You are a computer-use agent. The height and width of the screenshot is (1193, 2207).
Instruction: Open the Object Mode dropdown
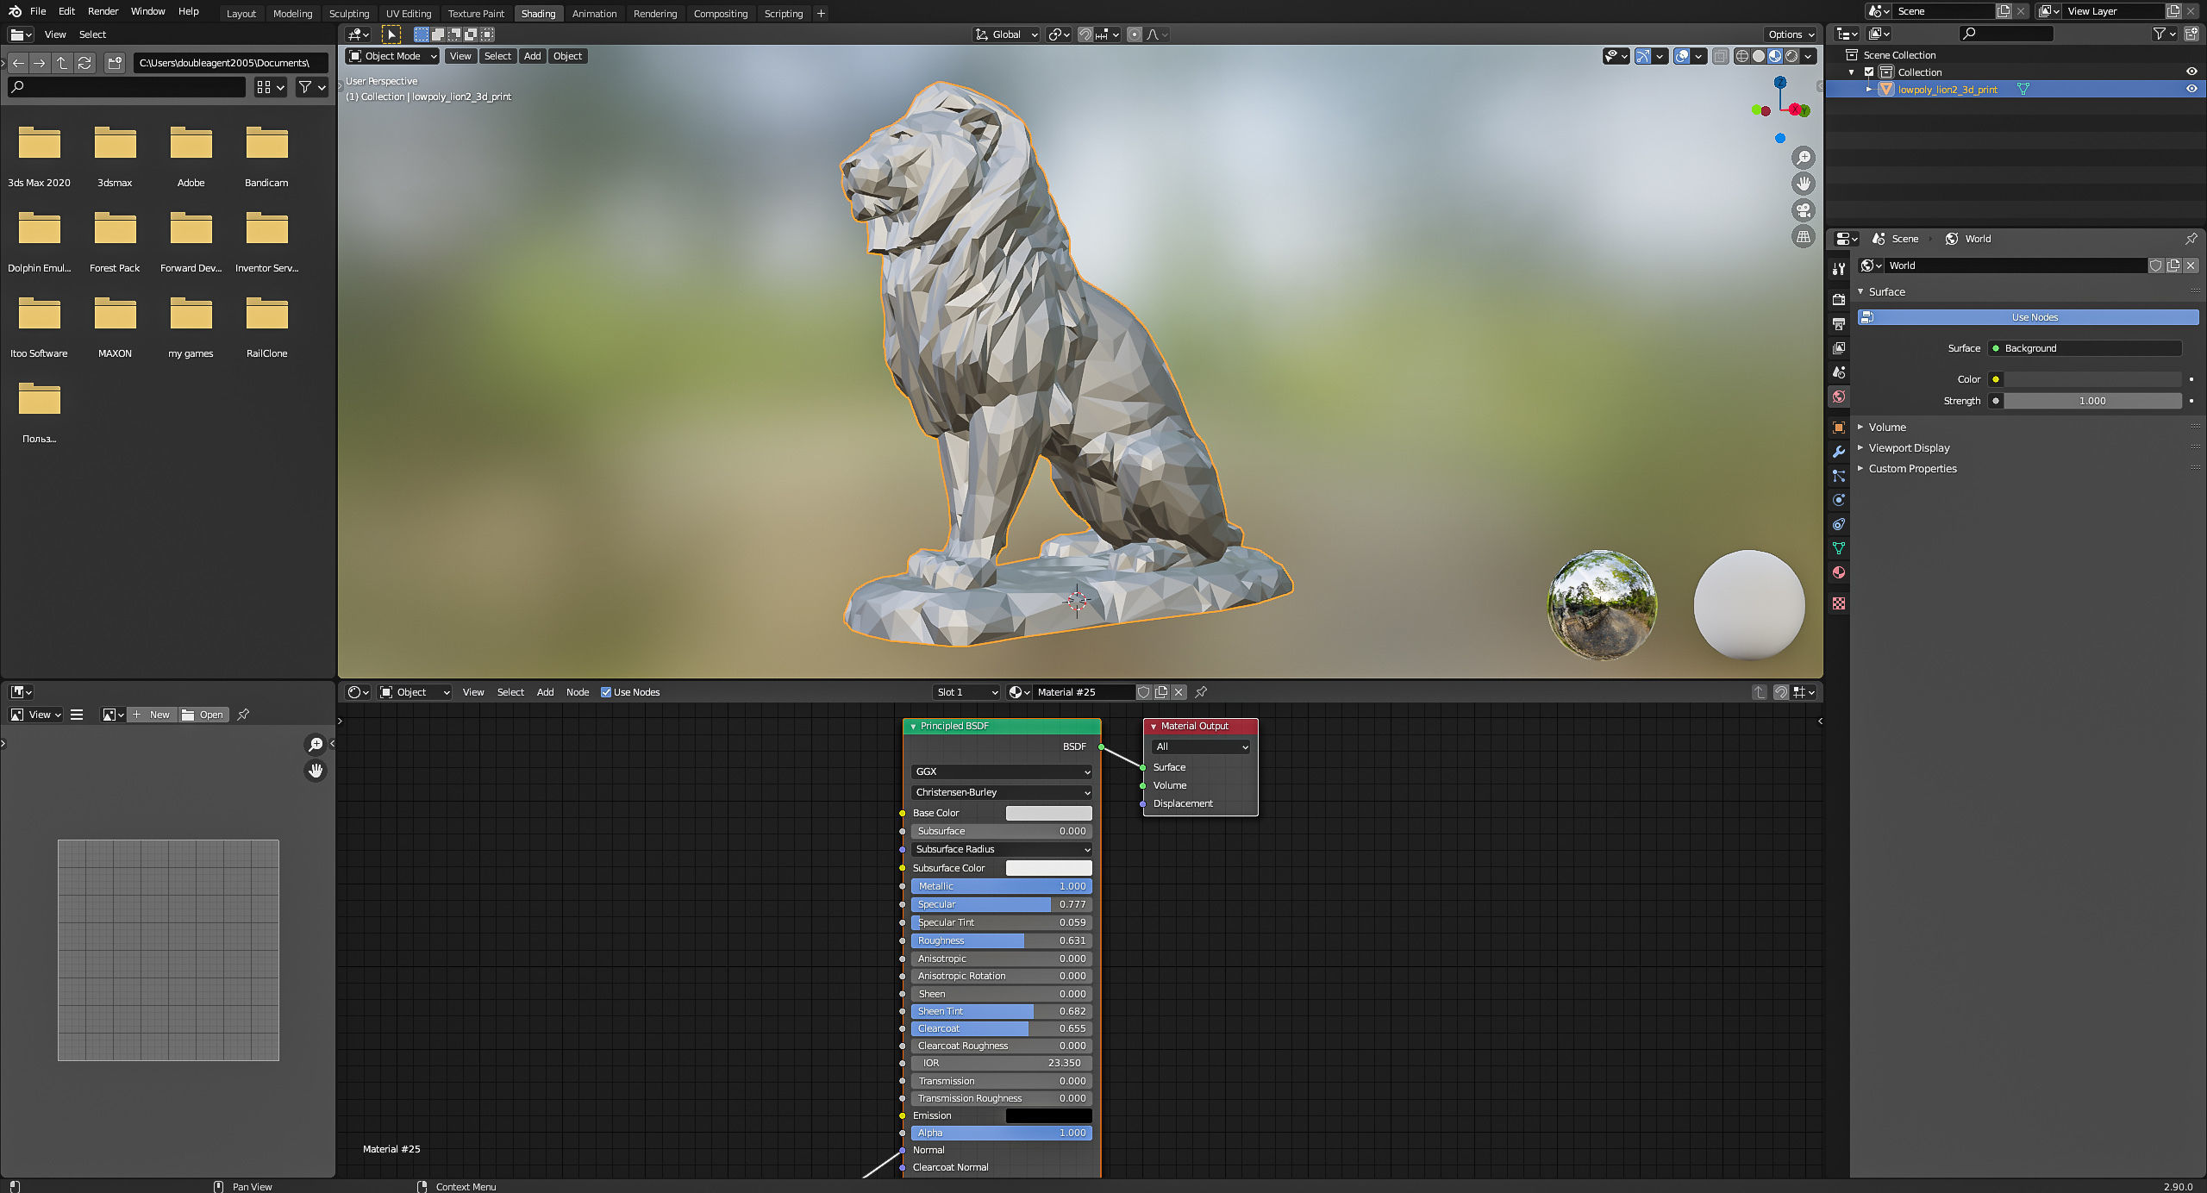point(392,56)
